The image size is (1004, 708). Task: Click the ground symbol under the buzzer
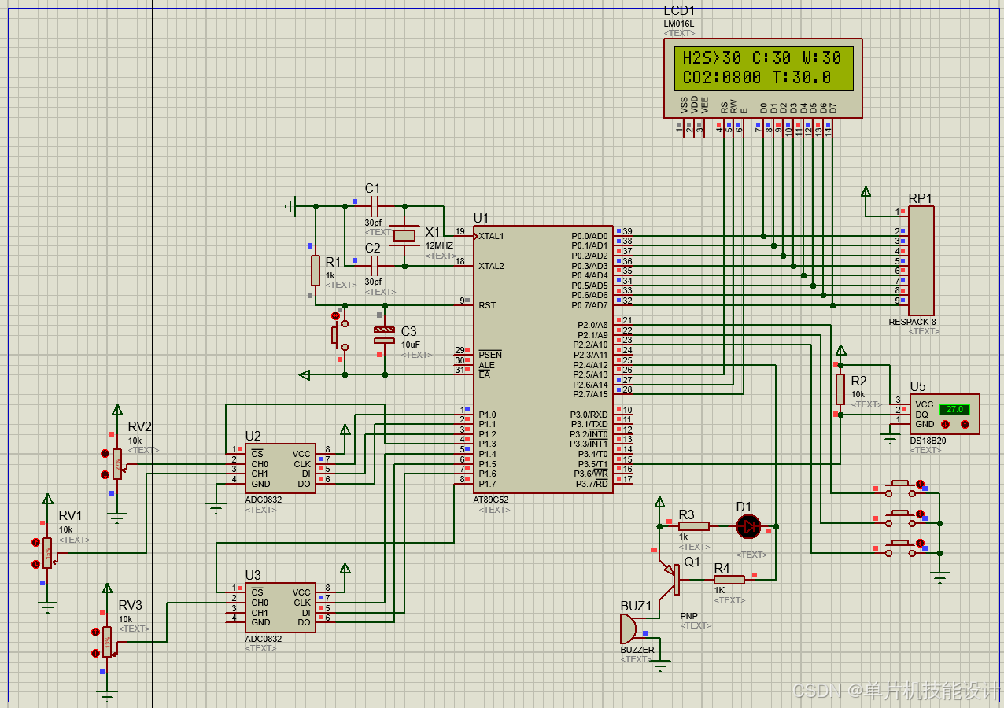point(660,666)
